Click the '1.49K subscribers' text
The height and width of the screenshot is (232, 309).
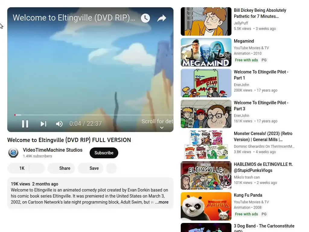coord(37,156)
